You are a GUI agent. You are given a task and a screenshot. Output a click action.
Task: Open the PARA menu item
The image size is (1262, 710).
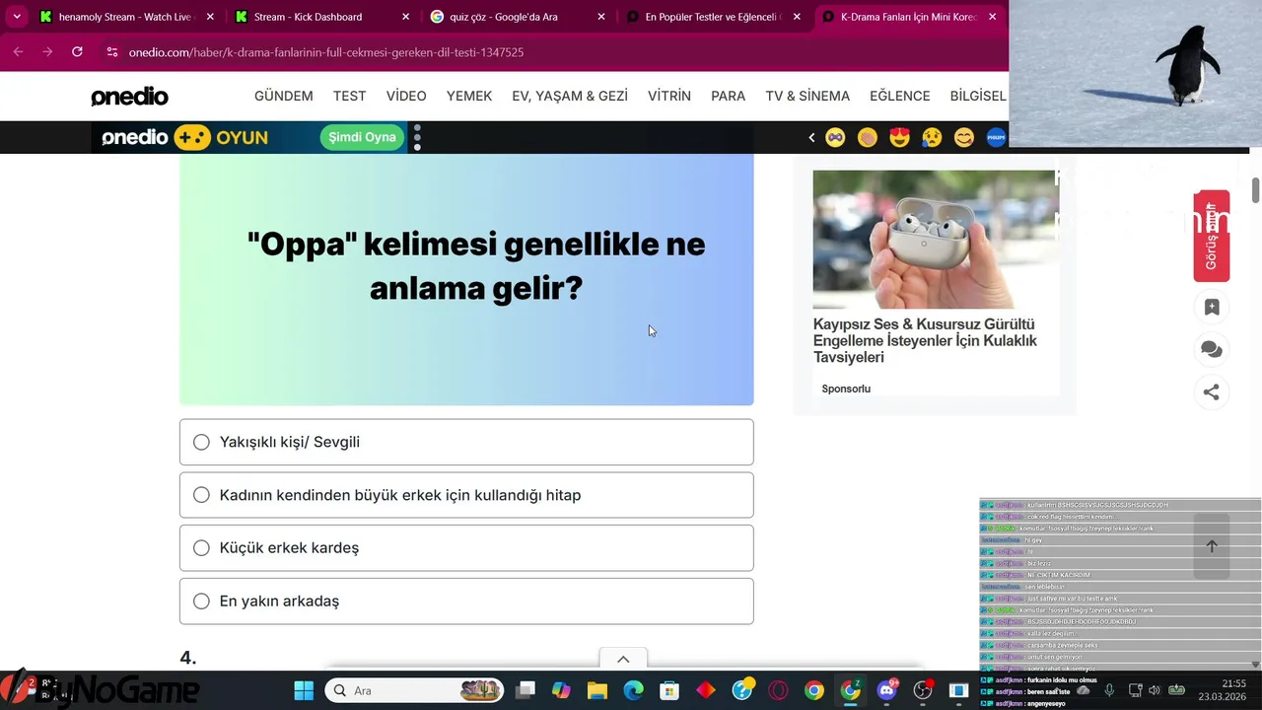click(729, 96)
